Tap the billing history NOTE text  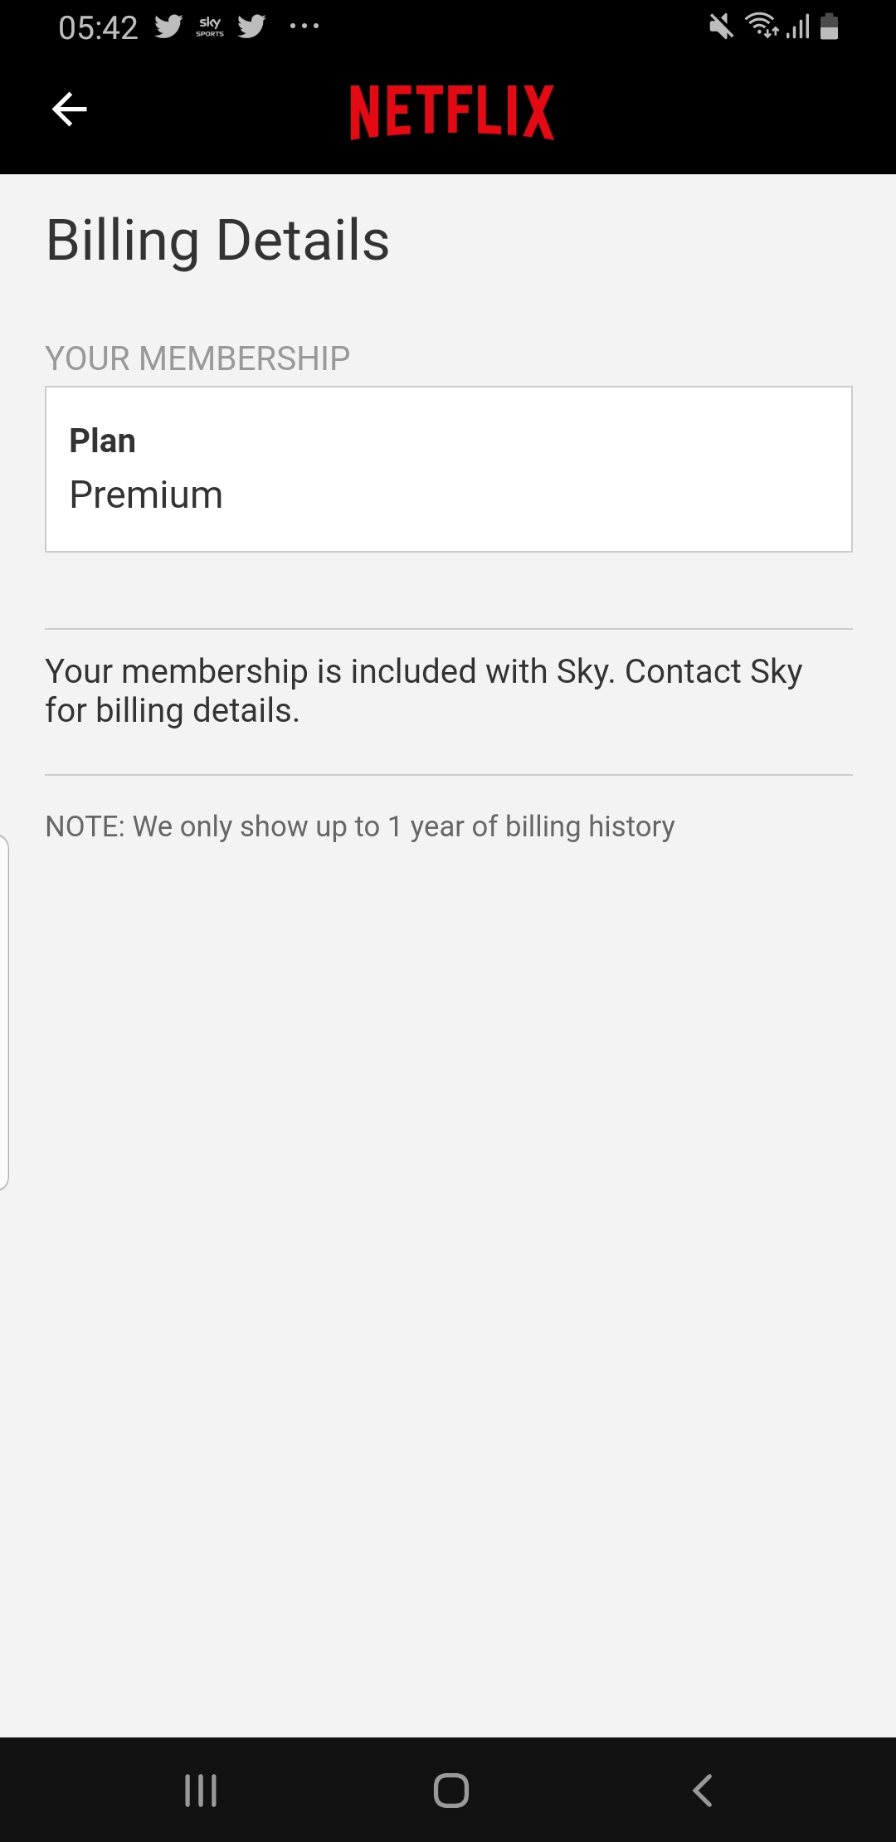click(x=360, y=826)
